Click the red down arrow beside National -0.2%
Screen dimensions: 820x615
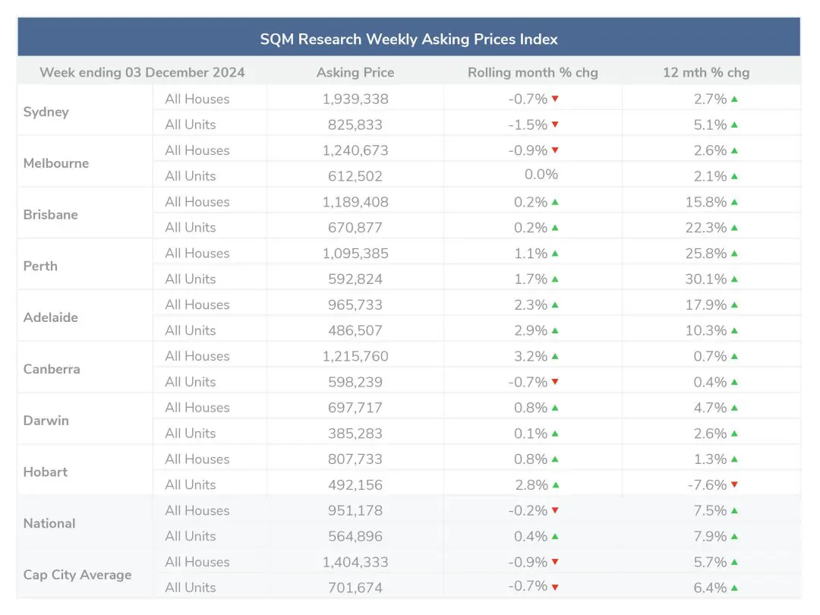point(555,510)
